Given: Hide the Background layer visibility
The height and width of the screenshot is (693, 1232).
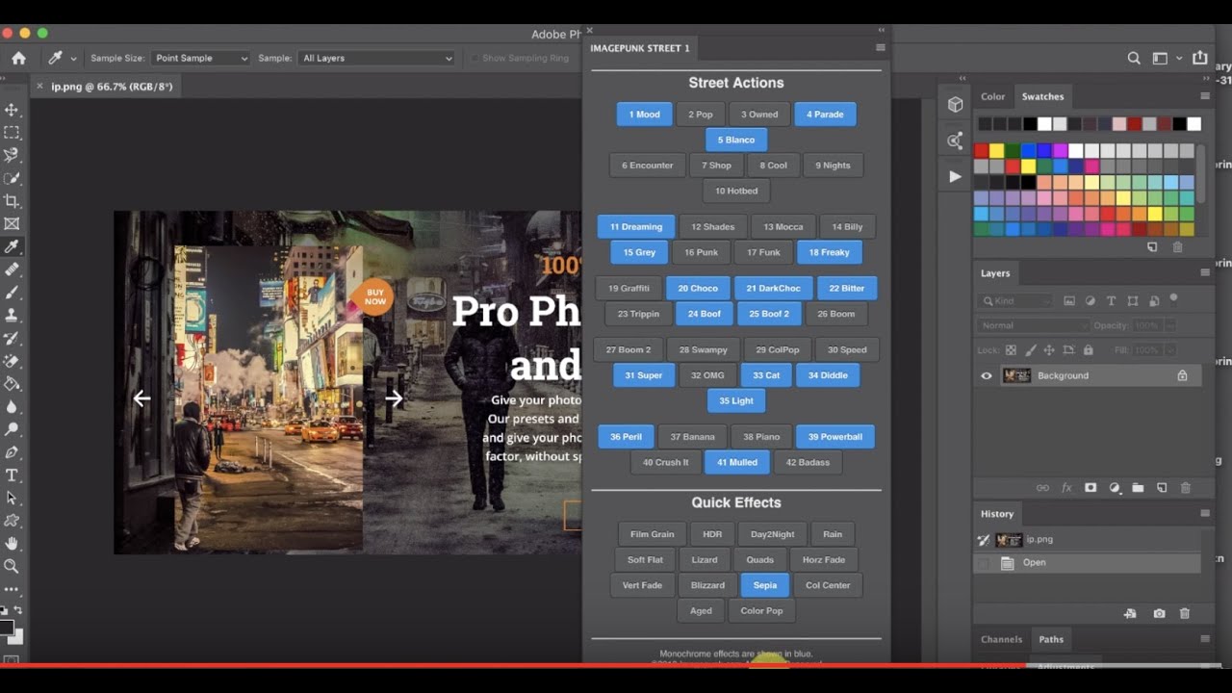Looking at the screenshot, I should click(986, 375).
